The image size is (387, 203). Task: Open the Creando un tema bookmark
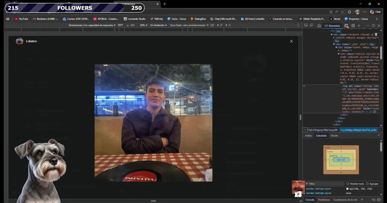pyautogui.click(x=281, y=19)
